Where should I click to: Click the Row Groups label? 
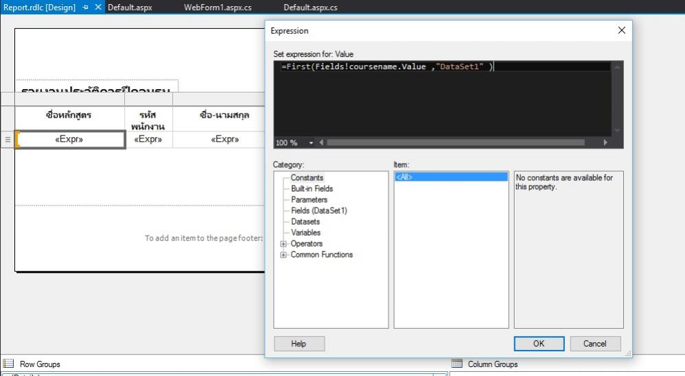(x=40, y=364)
